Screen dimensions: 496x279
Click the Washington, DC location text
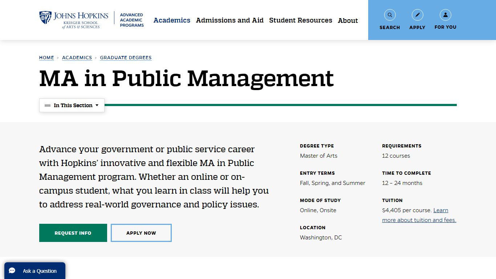tap(321, 238)
